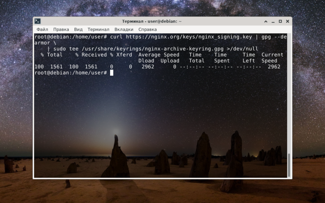Minimize the terminal window

click(273, 21)
